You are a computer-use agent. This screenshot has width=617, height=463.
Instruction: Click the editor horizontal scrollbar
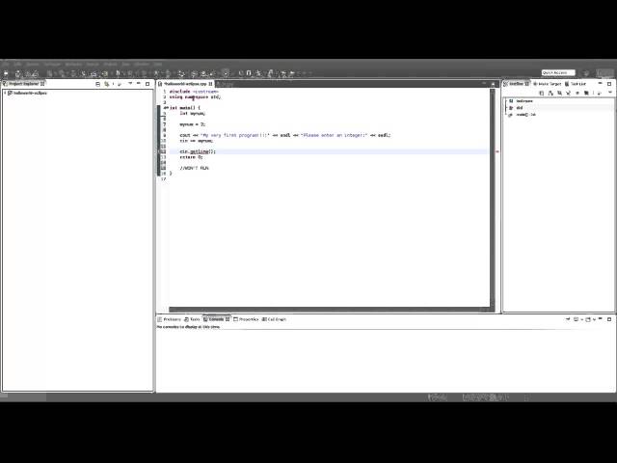pyautogui.click(x=329, y=310)
